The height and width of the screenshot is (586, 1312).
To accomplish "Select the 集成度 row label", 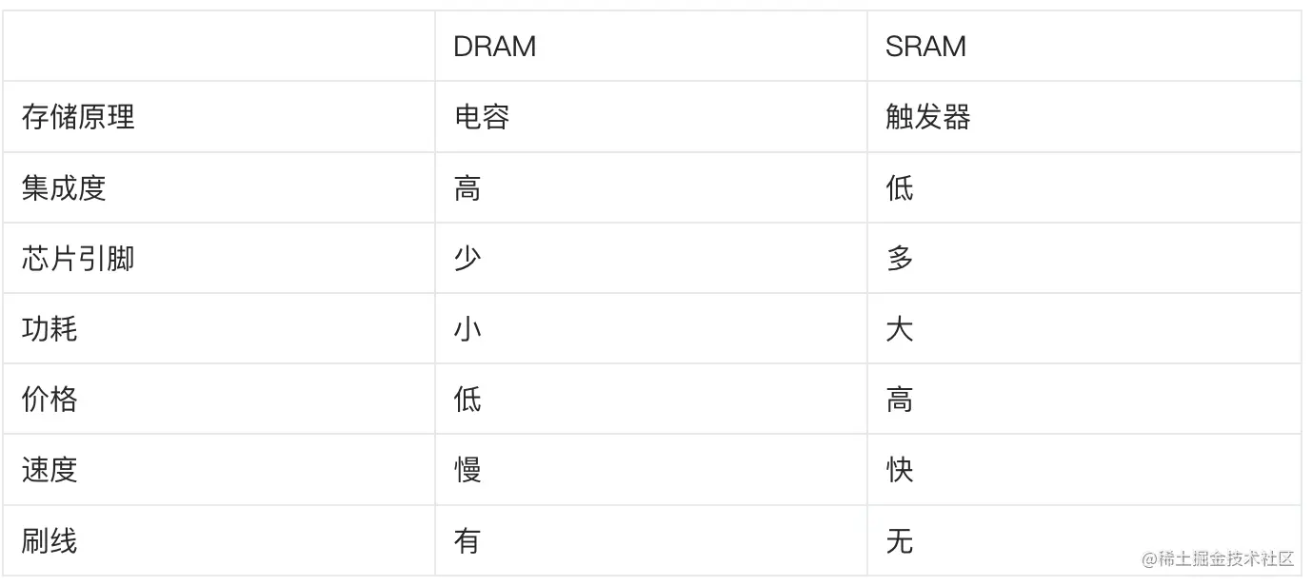I will click(x=64, y=187).
